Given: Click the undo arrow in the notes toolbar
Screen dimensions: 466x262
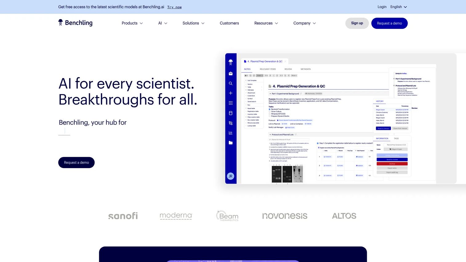Looking at the screenshot, I should coord(250,75).
